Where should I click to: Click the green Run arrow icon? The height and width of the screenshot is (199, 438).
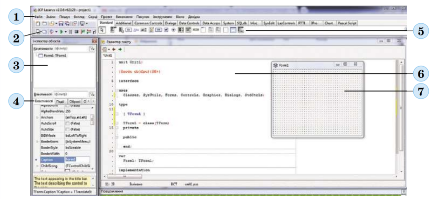coord(61,32)
